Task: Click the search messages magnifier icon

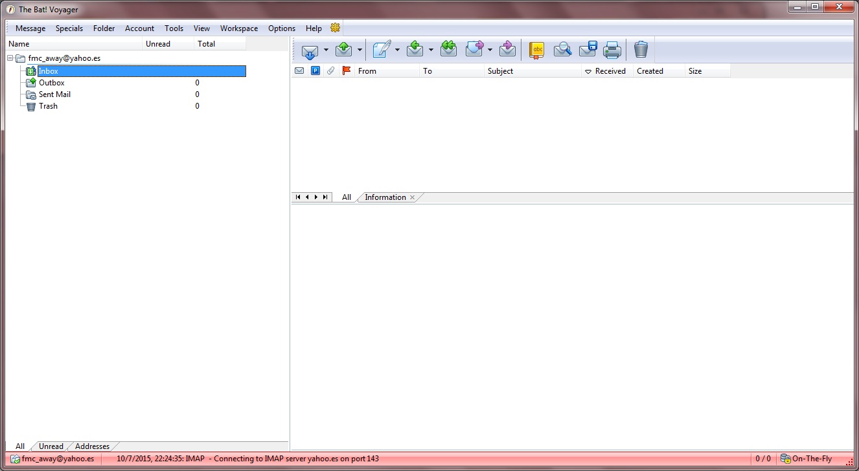Action: [x=562, y=49]
